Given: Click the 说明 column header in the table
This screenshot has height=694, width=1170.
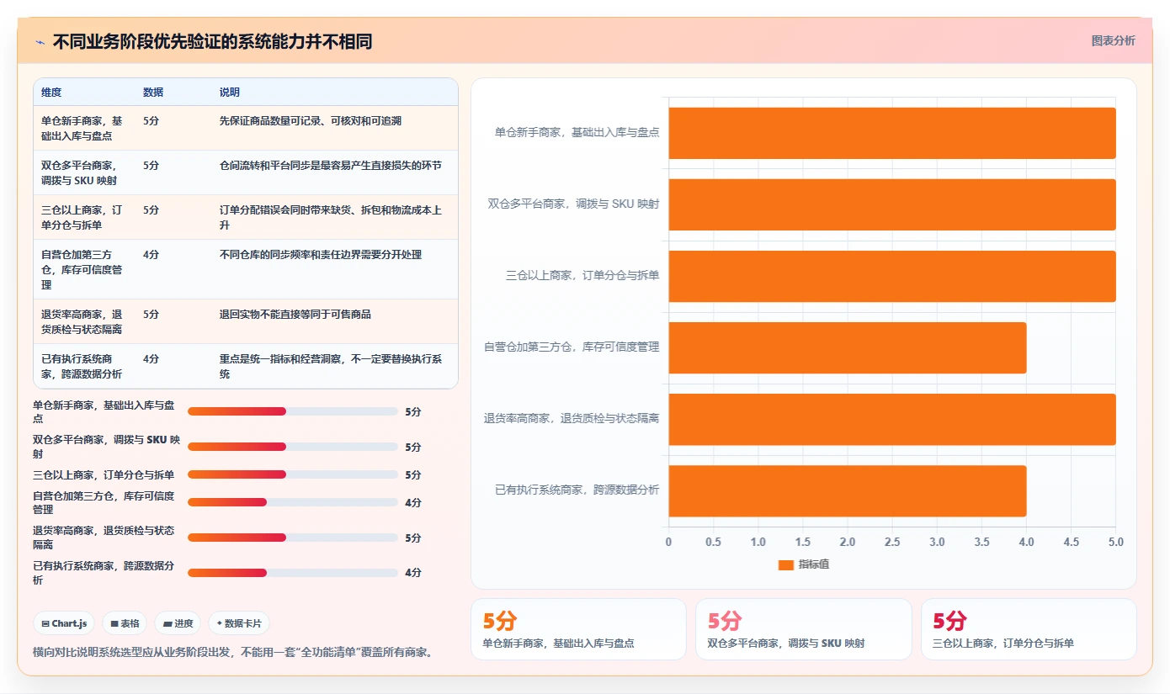Looking at the screenshot, I should point(230,93).
